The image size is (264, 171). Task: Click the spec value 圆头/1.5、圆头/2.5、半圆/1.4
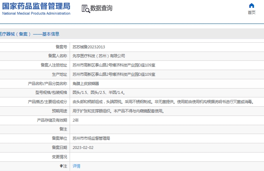pyautogui.click(x=99, y=92)
